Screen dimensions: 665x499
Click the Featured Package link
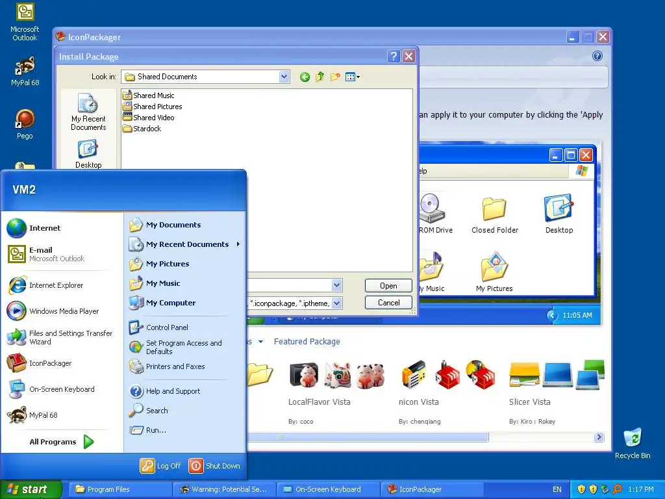pos(307,342)
